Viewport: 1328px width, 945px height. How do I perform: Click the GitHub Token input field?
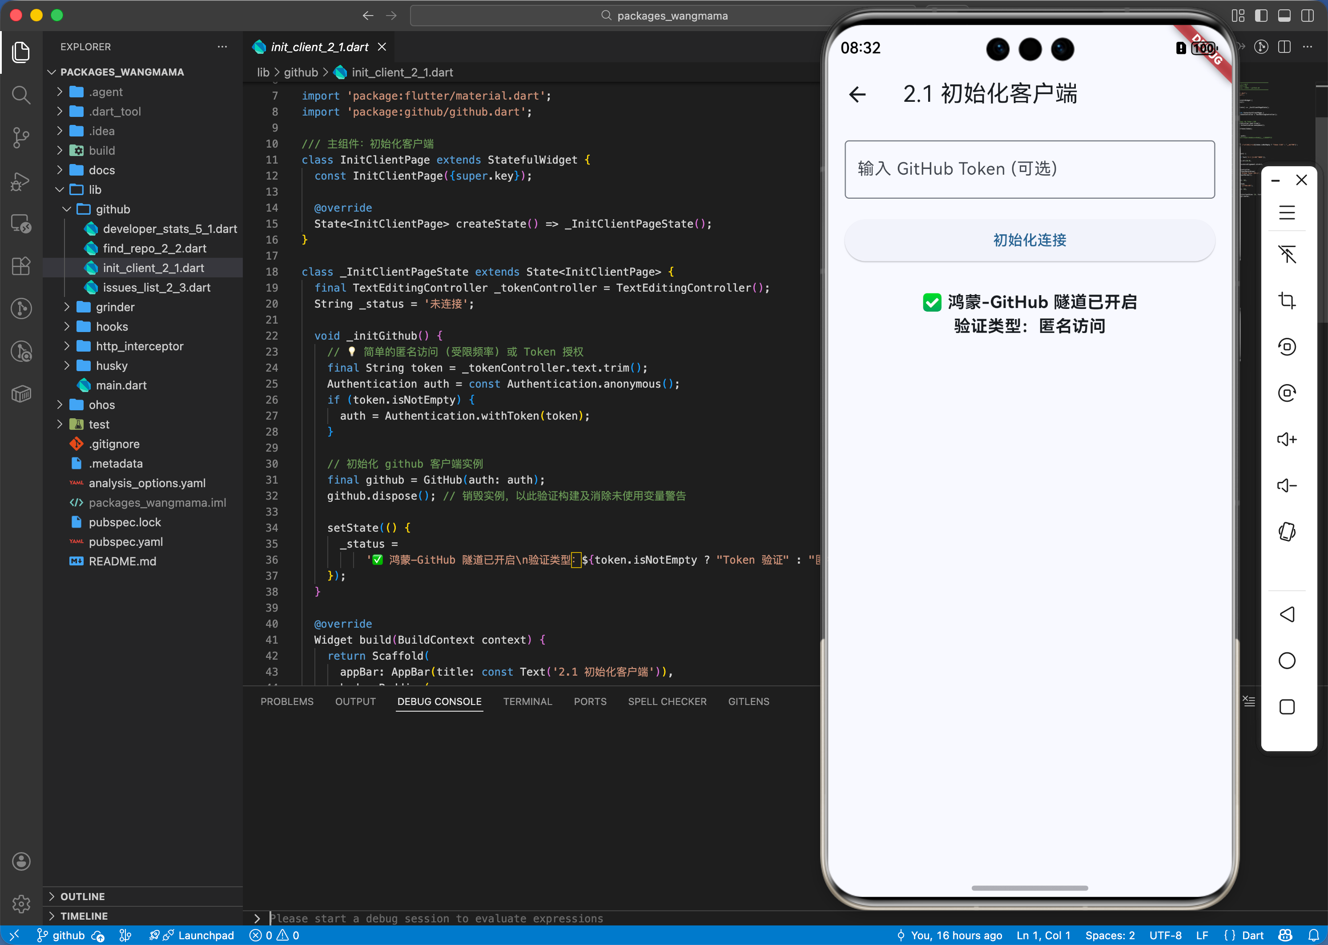1029,169
